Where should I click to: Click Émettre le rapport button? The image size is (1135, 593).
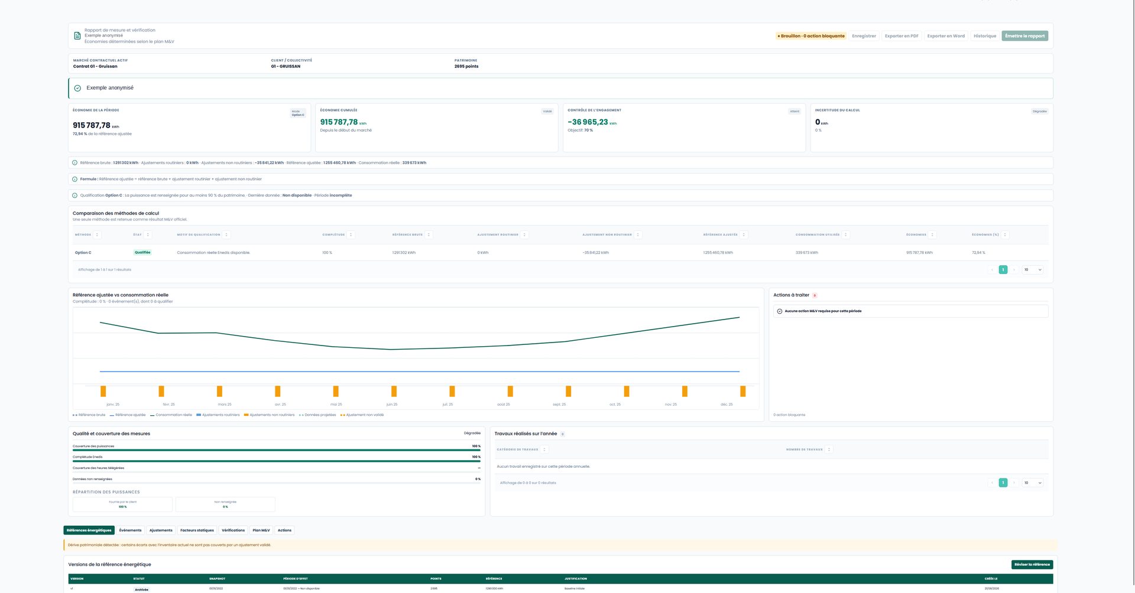[1025, 36]
